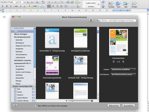The height and width of the screenshot is (112, 149).
Task: Justify text alignment
Action: click(61, 6)
